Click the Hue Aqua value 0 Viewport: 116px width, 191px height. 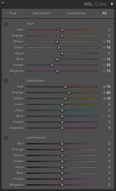(x=109, y=53)
